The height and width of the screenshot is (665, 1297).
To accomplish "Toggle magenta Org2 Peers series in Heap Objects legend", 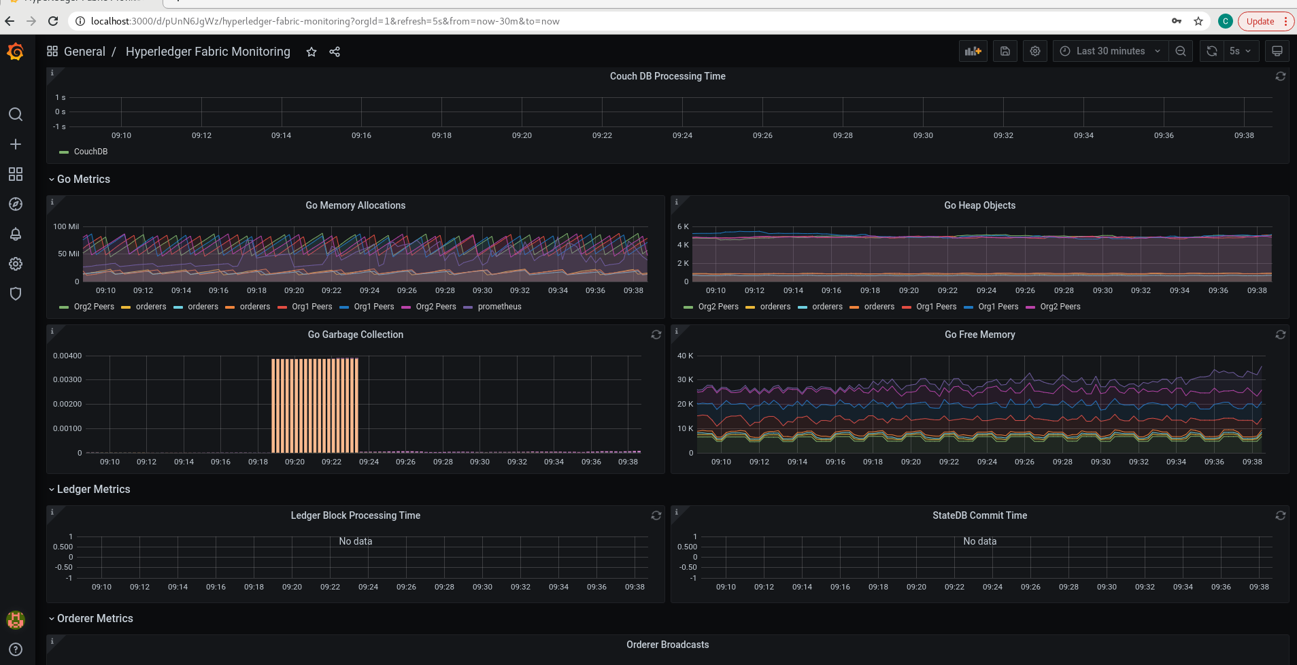I will tap(1060, 307).
